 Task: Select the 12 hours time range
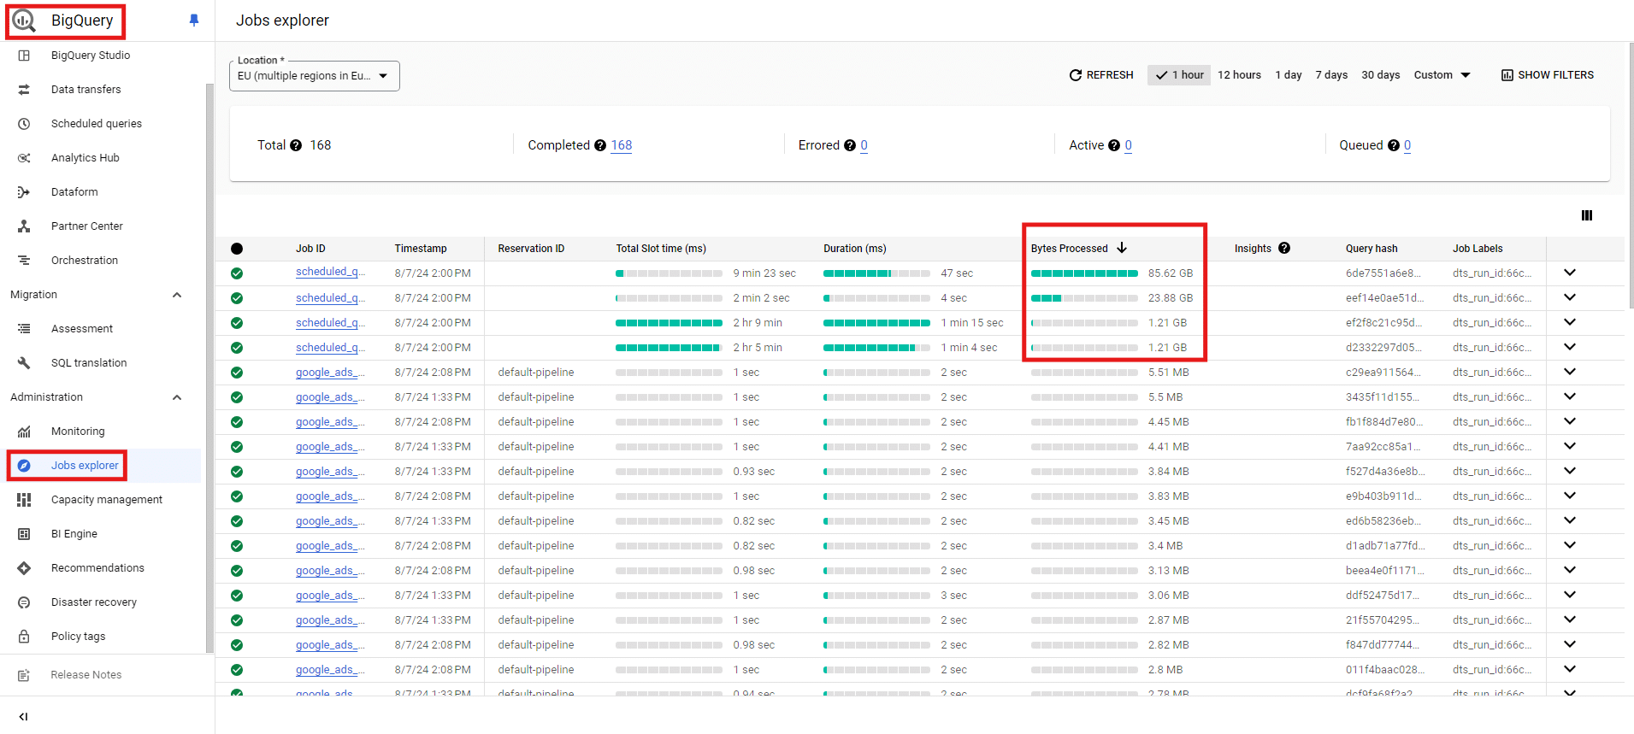[1239, 75]
